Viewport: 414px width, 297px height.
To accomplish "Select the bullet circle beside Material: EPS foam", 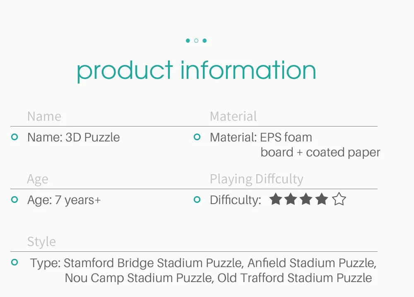I will 197,137.
